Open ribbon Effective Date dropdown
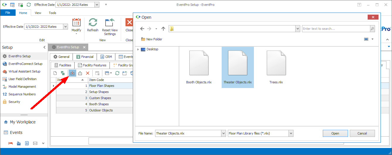 [x=65, y=27]
